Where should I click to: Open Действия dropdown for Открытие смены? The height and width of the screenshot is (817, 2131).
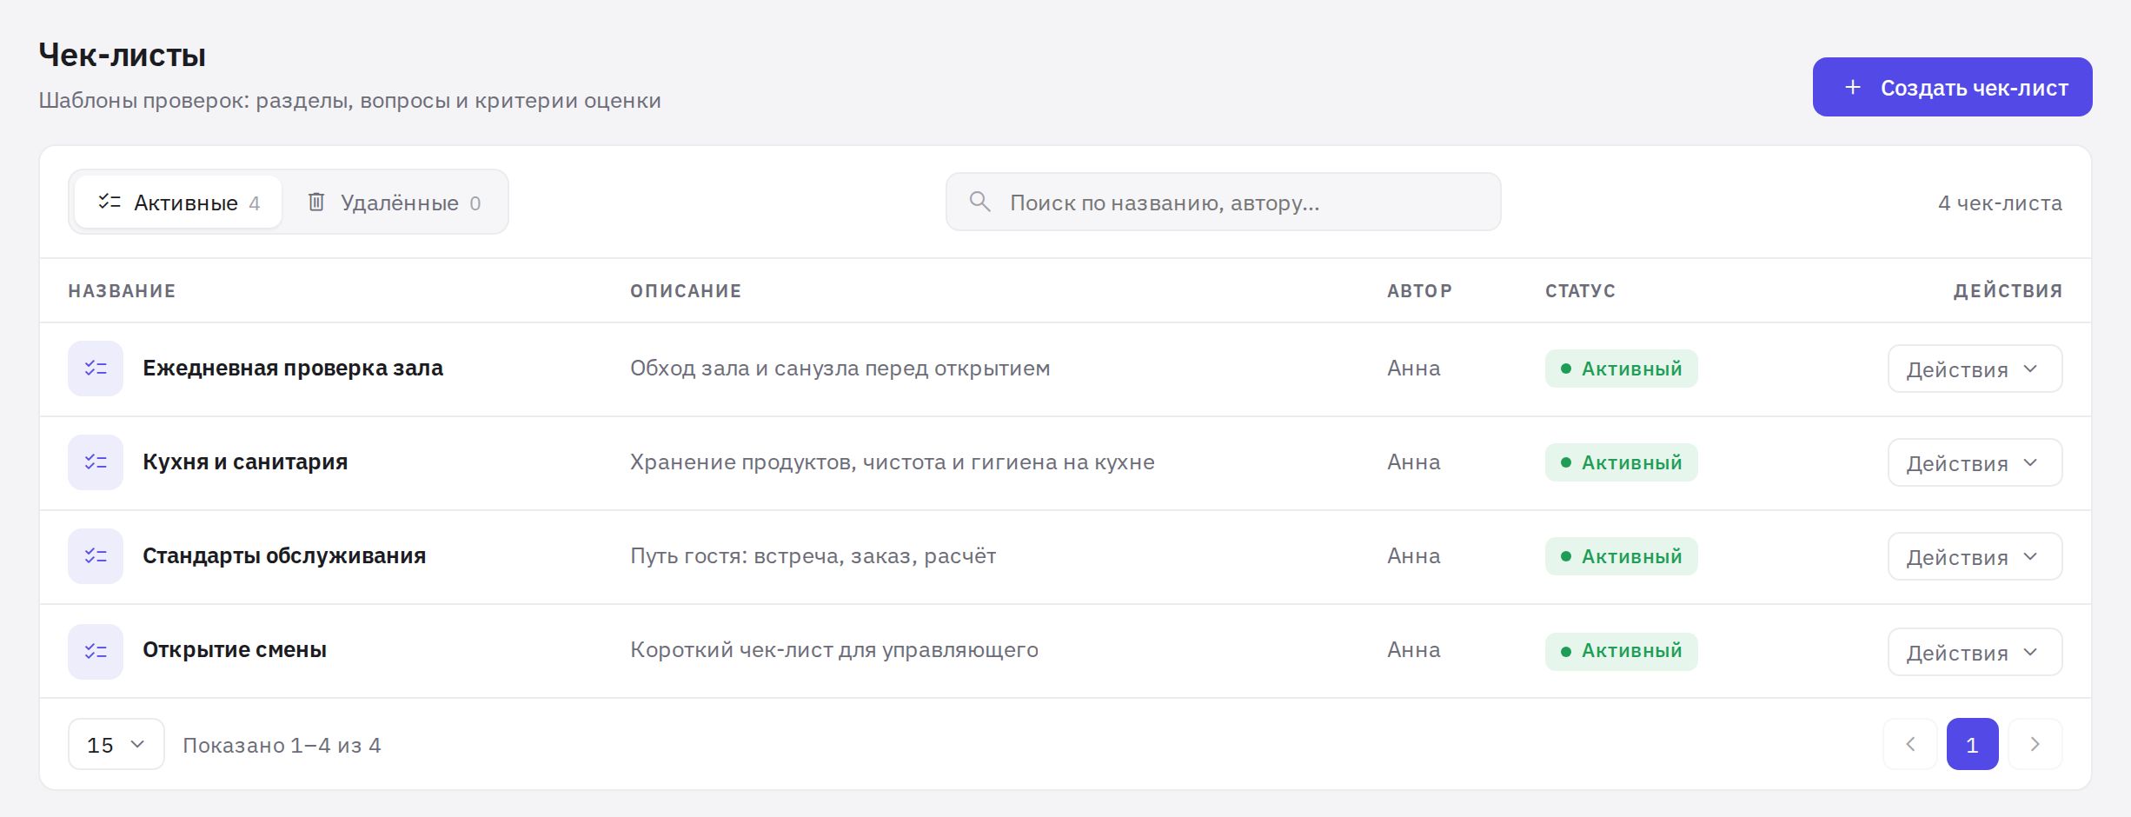point(1975,652)
